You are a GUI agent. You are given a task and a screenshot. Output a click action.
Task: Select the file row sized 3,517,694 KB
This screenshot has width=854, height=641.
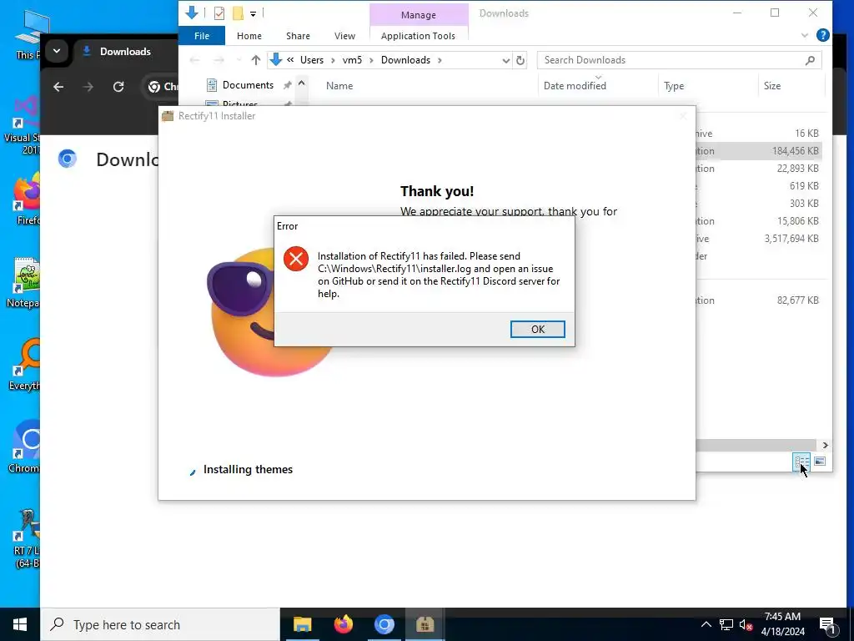coord(759,238)
